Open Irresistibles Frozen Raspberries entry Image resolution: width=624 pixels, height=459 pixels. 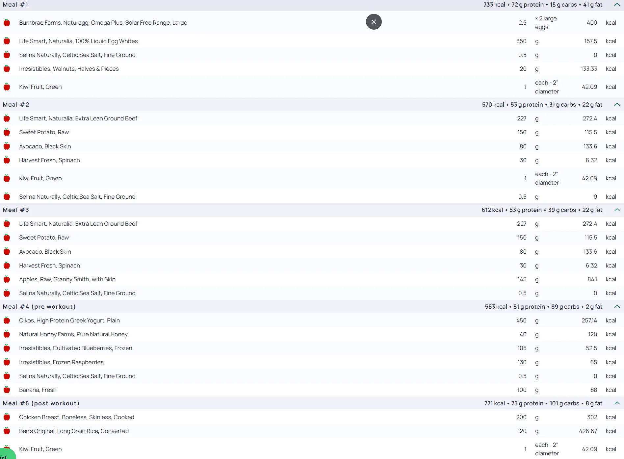pos(61,362)
